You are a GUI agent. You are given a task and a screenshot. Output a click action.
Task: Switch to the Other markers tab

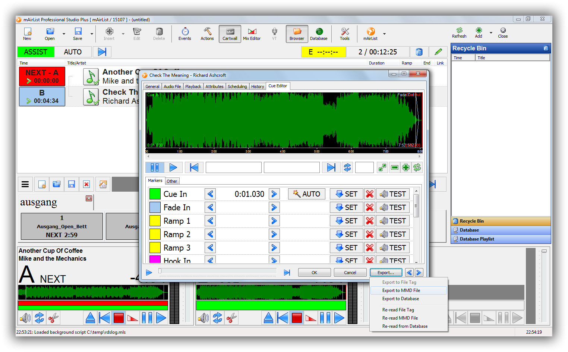(x=172, y=181)
